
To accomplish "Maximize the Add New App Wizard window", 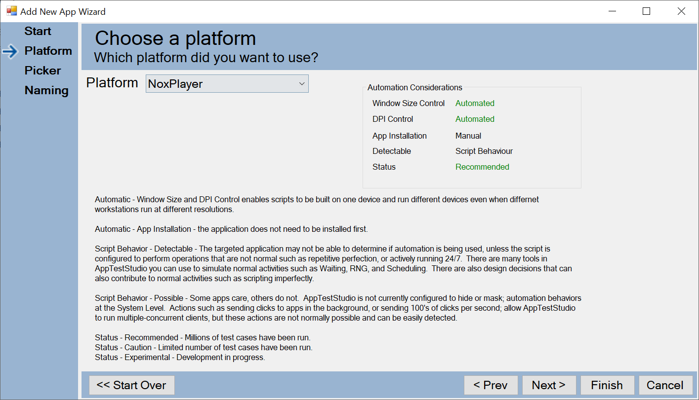I will 646,11.
